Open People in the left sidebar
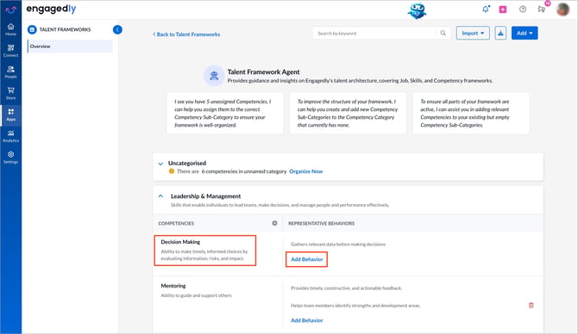 click(x=10, y=72)
